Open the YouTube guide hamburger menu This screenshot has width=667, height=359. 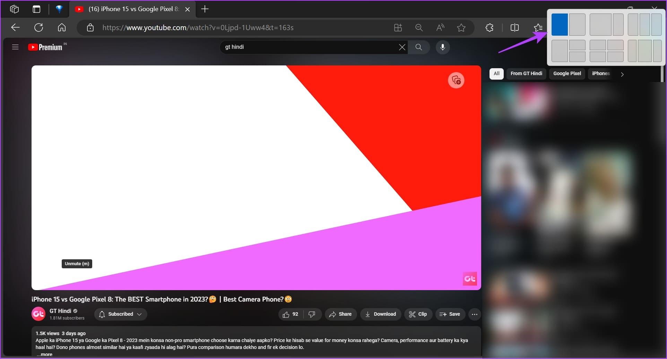15,47
